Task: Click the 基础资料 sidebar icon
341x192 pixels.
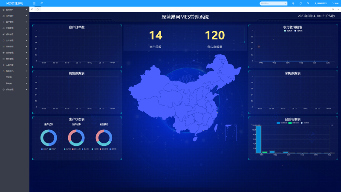Action: [3, 10]
